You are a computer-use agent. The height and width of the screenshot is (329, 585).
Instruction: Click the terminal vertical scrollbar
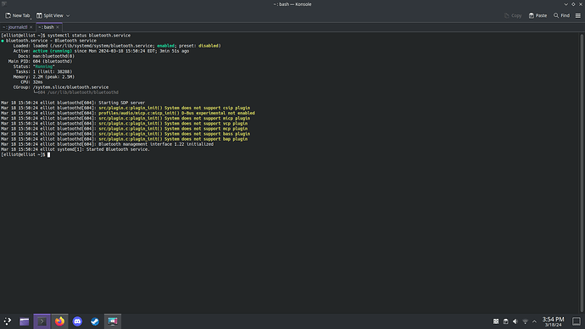[582, 172]
